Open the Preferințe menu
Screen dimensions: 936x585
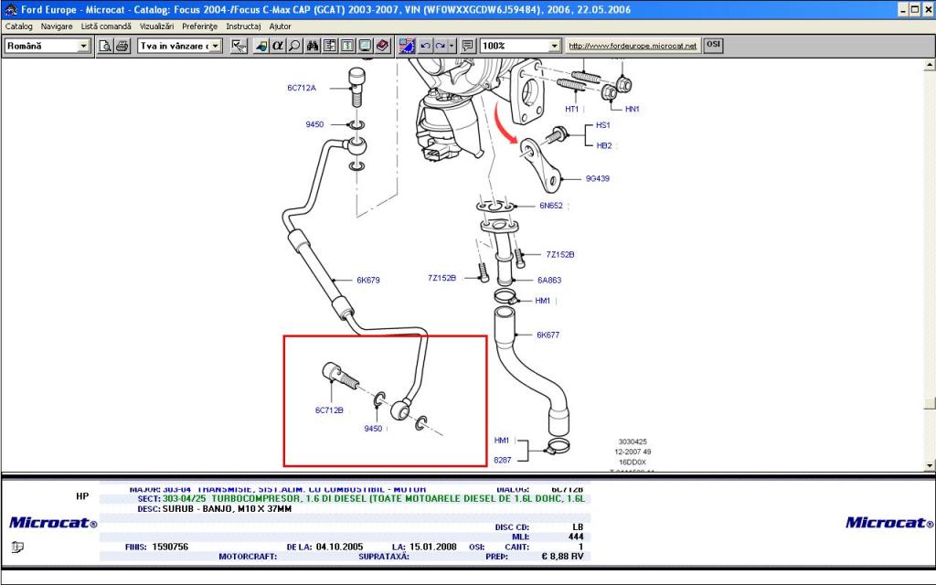pyautogui.click(x=200, y=27)
